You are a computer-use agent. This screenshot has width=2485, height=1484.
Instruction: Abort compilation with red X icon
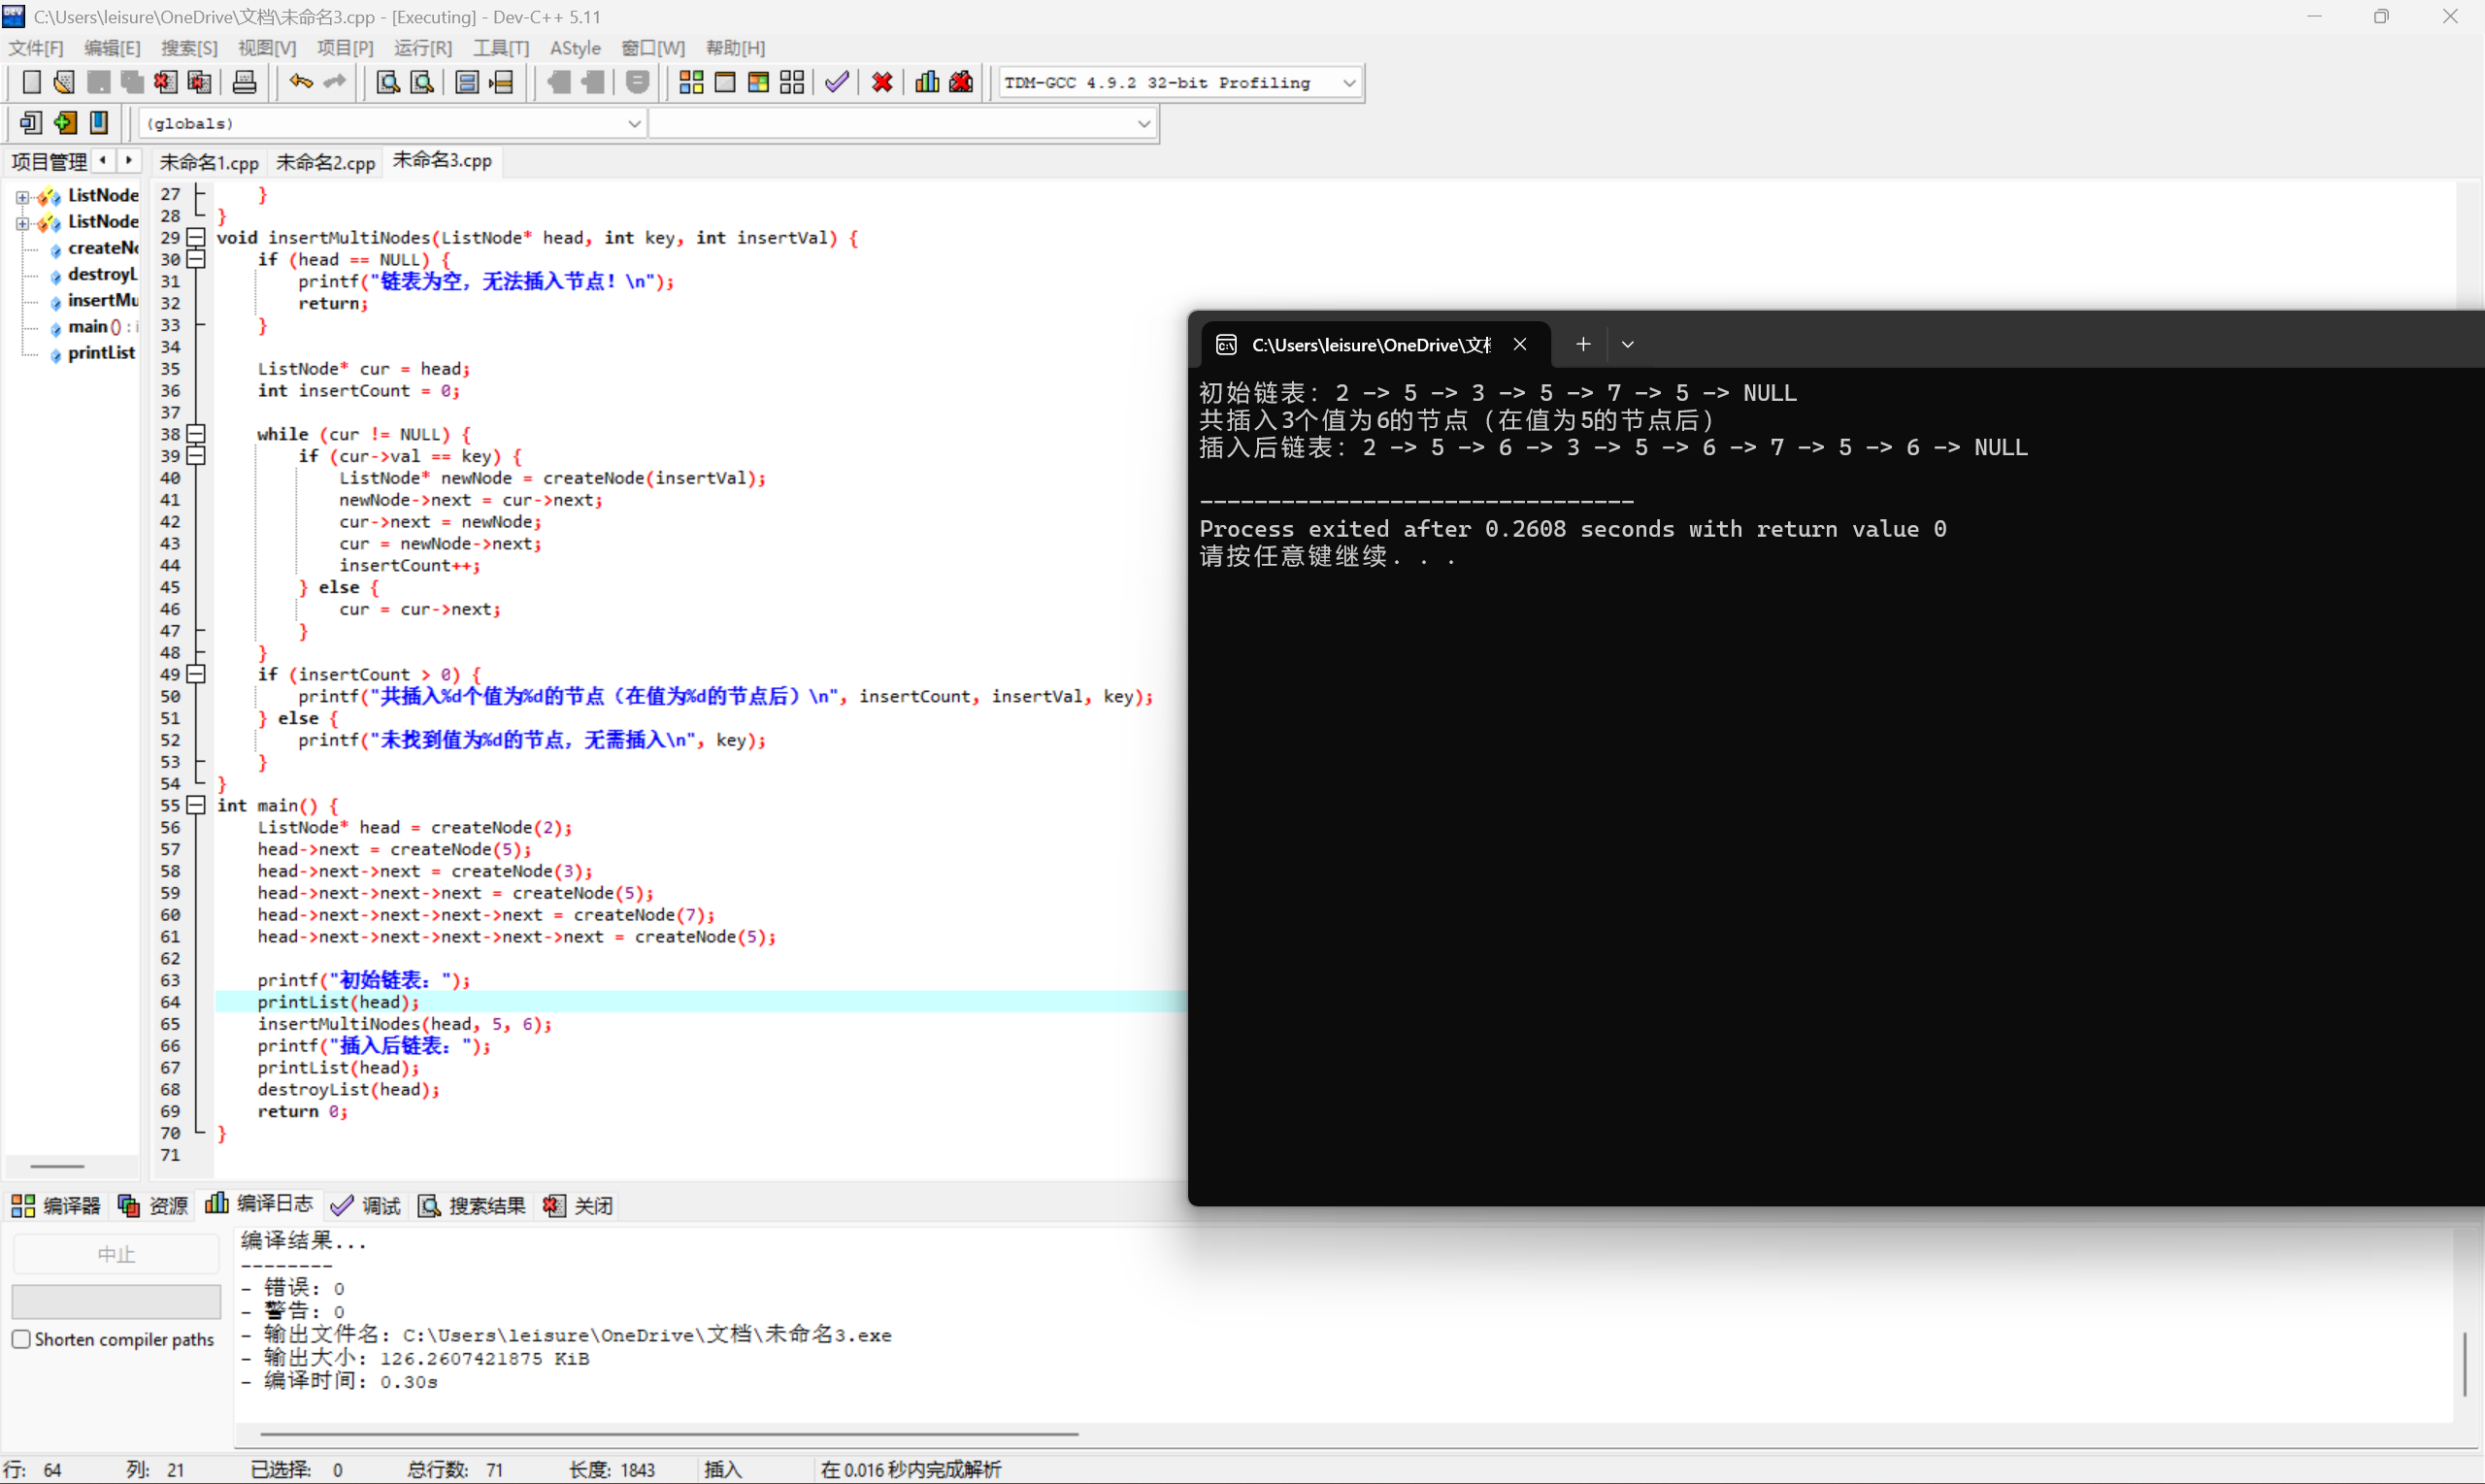881,82
